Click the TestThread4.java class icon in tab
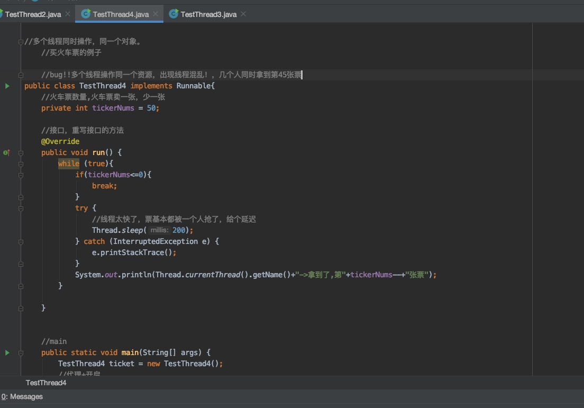This screenshot has width=584, height=408. click(86, 14)
